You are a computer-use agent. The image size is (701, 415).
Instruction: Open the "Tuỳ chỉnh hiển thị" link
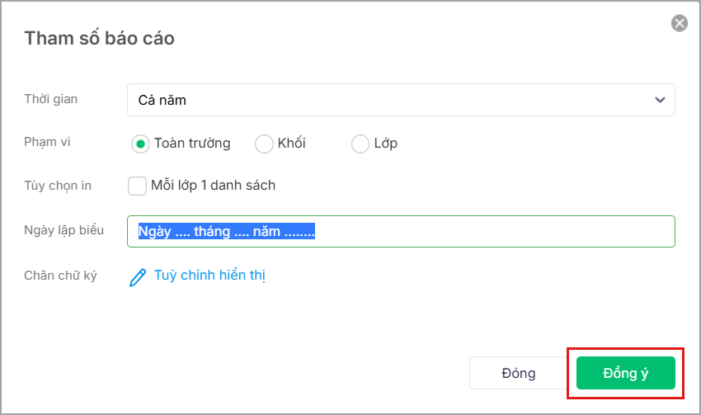click(209, 276)
